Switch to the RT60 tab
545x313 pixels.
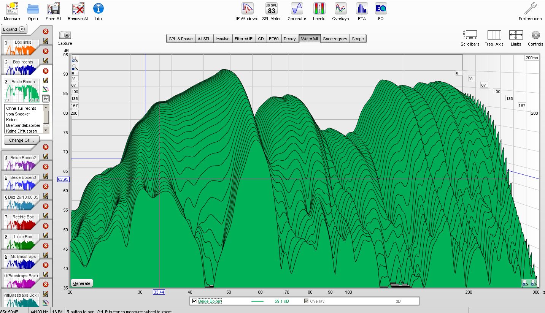(x=274, y=39)
